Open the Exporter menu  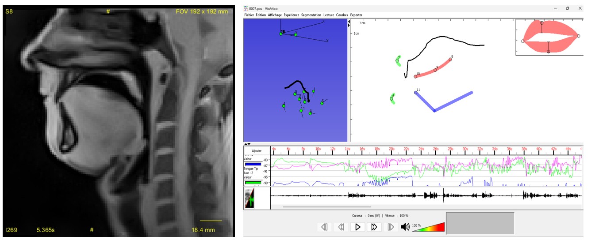coord(356,15)
